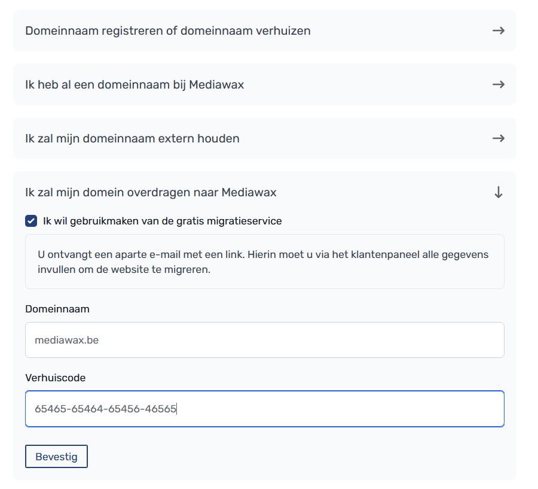Focus the Verhuiscode input field
The height and width of the screenshot is (489, 538).
click(265, 409)
